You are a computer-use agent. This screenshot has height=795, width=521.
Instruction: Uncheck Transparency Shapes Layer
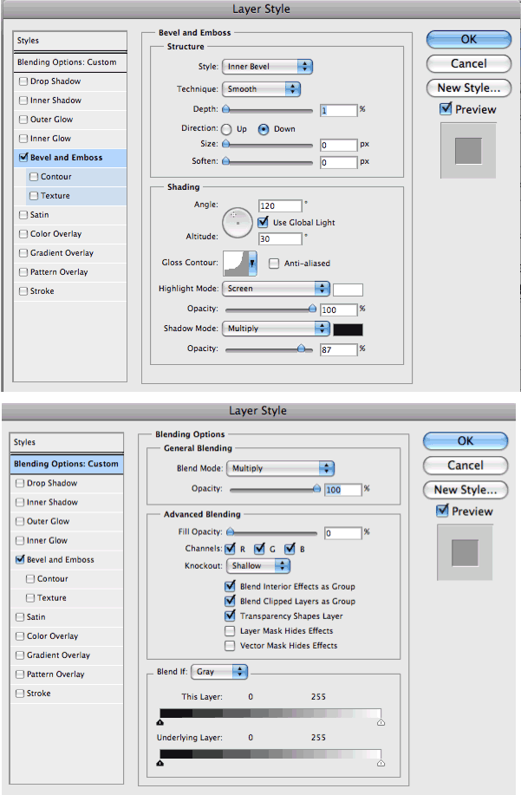pos(230,616)
